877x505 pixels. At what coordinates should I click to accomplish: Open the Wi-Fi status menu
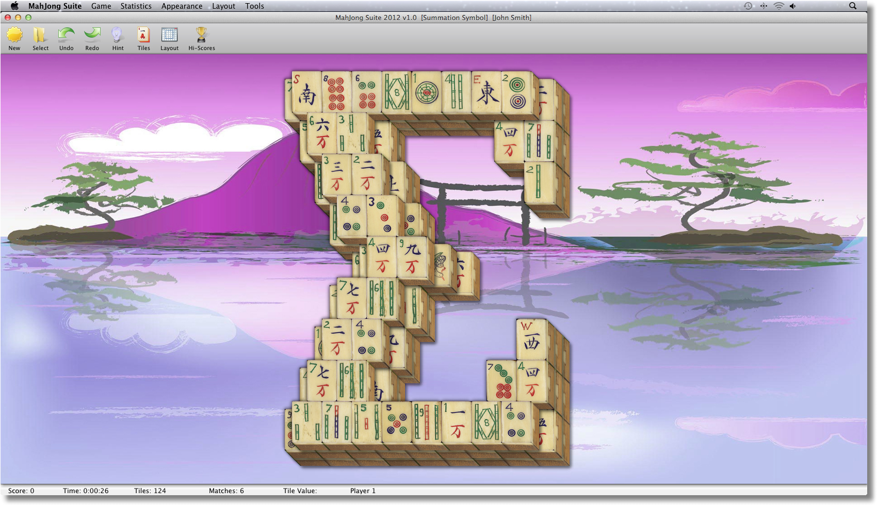click(x=778, y=6)
